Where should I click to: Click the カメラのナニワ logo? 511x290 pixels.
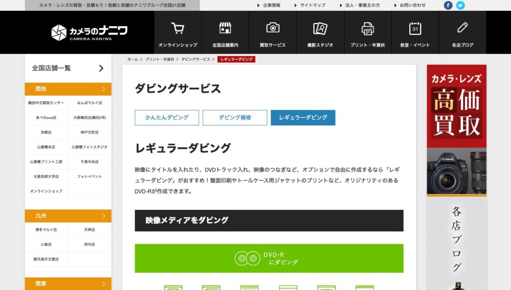[90, 32]
